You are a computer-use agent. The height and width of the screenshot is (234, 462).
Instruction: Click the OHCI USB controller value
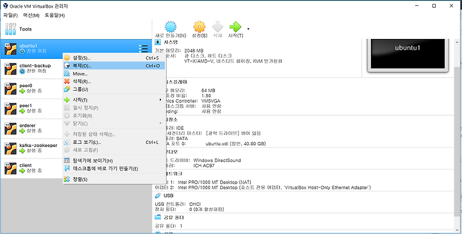(195, 204)
